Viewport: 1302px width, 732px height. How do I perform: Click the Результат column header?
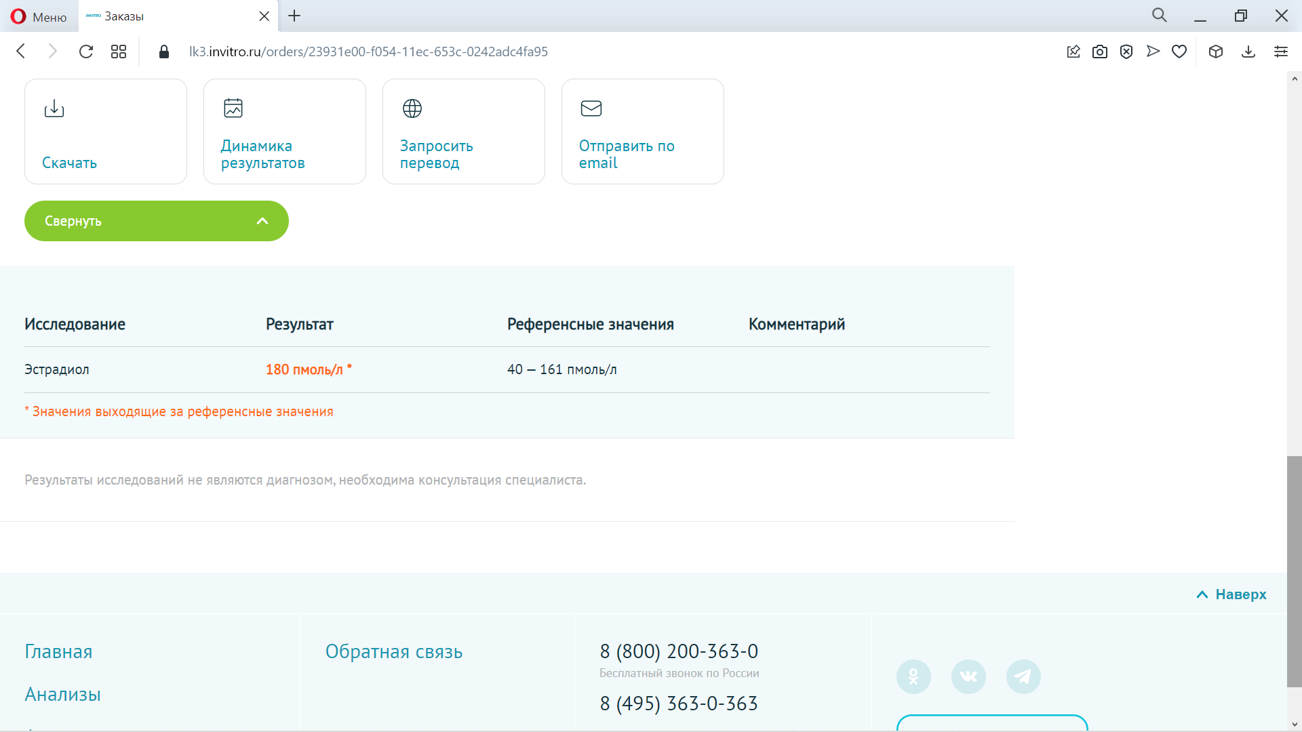pyautogui.click(x=300, y=324)
